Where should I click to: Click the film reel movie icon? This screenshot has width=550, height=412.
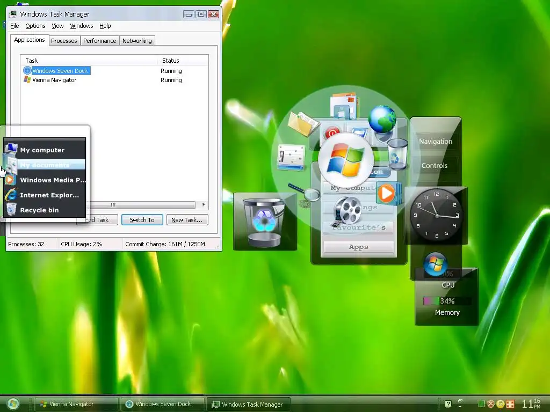346,210
